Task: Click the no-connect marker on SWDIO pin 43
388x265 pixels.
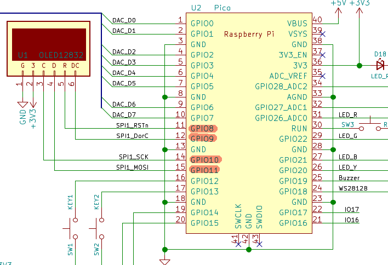Action: (259, 244)
